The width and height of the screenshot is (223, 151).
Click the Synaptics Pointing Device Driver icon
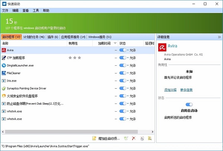(4, 88)
